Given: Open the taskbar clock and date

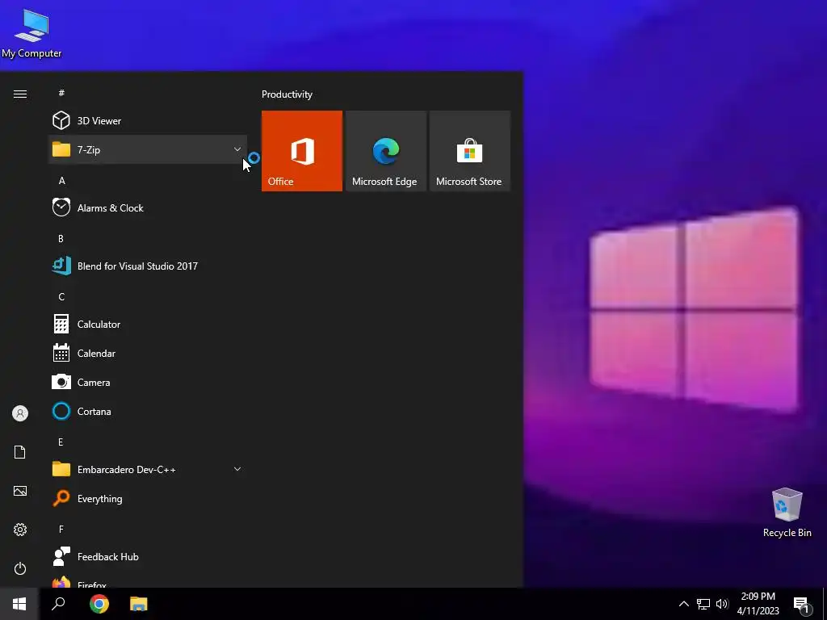Looking at the screenshot, I should coord(758,604).
